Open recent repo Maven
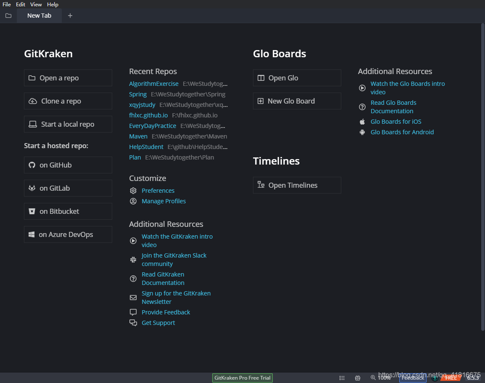 tap(138, 136)
